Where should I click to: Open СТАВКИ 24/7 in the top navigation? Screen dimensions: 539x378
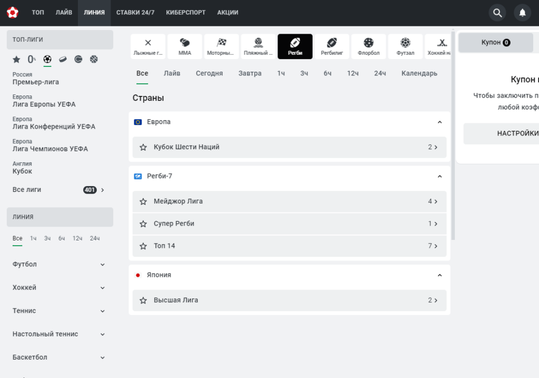tap(135, 13)
